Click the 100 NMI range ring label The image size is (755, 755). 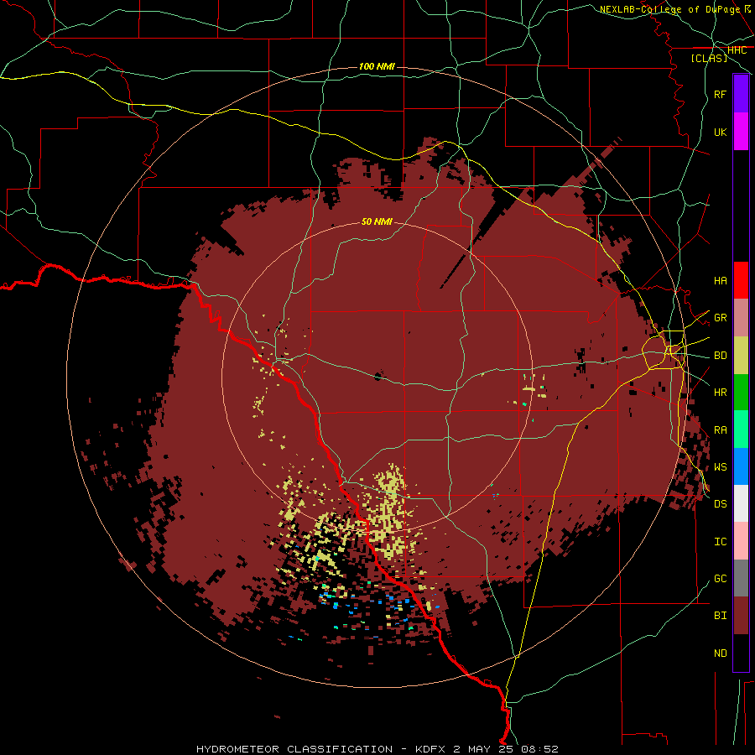pyautogui.click(x=377, y=66)
